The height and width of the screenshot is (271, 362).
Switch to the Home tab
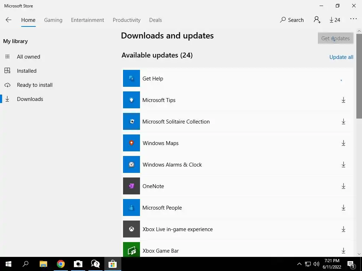[28, 20]
